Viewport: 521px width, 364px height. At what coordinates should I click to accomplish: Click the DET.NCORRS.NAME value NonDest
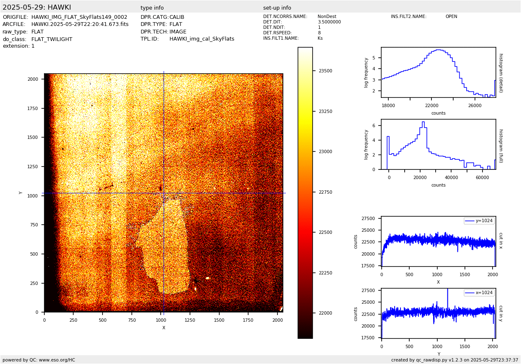[x=327, y=17]
